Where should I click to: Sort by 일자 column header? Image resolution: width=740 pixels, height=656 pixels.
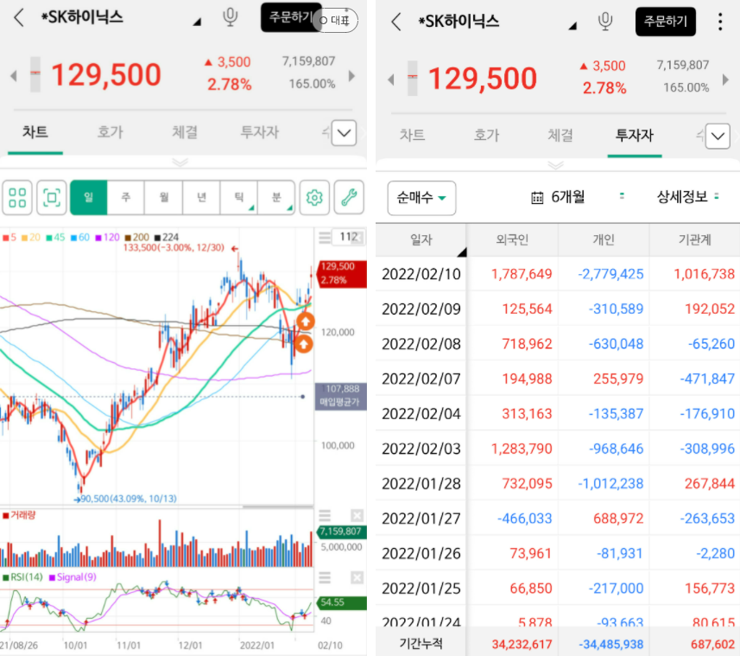(x=421, y=240)
